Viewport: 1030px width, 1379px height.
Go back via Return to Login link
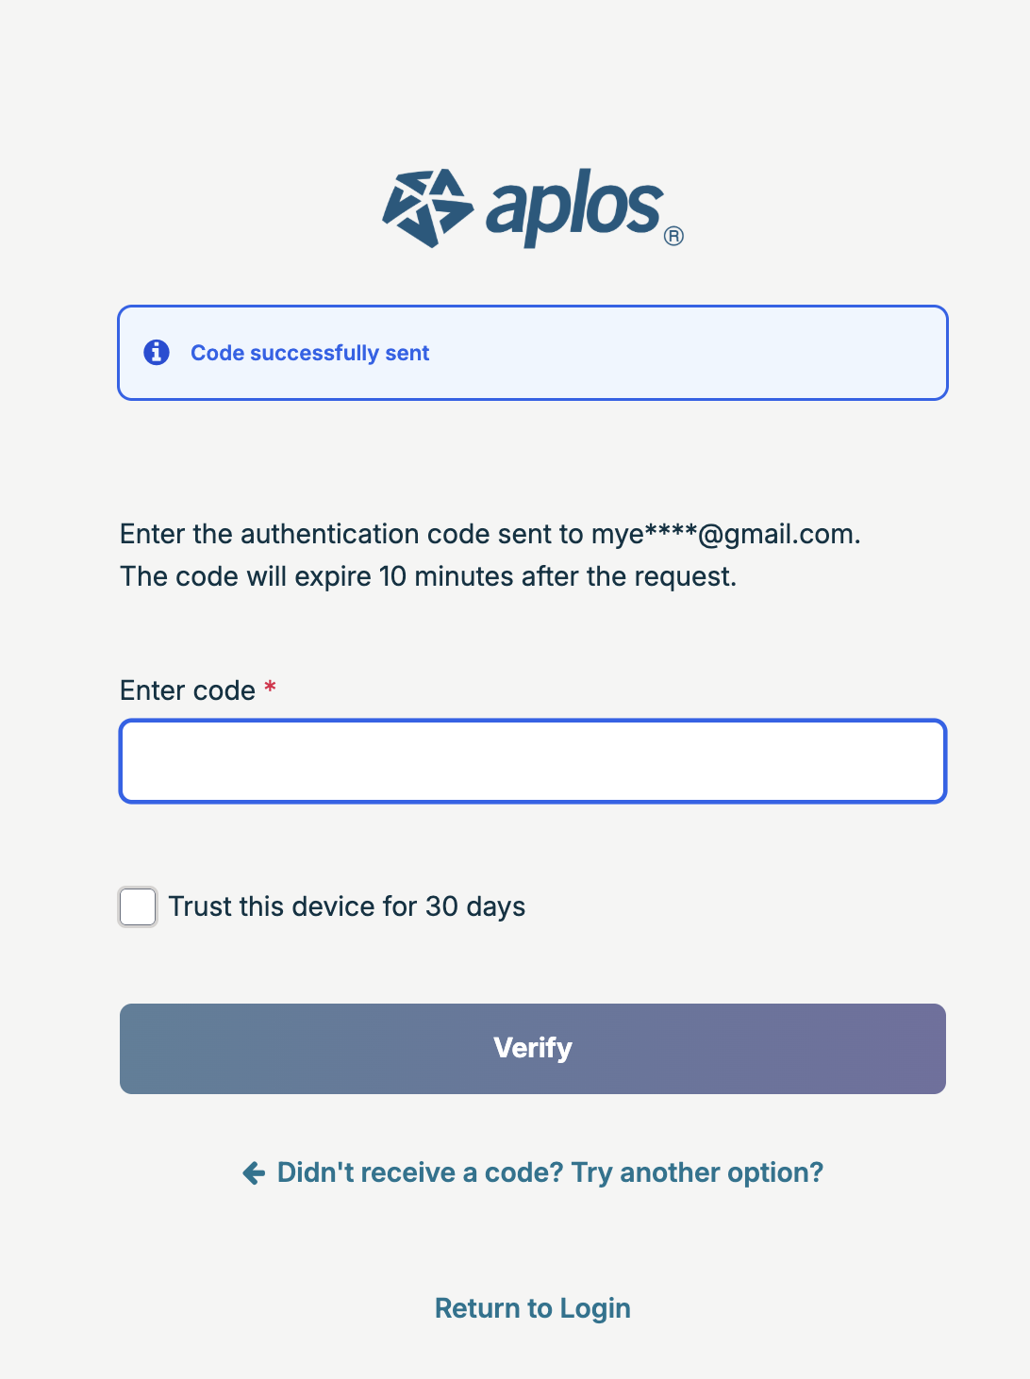(533, 1308)
